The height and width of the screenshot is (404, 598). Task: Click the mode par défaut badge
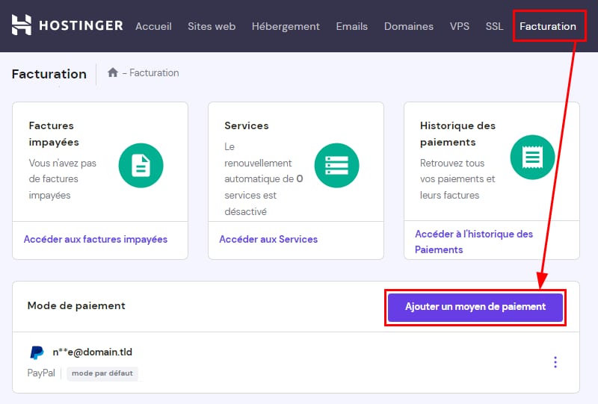(102, 373)
